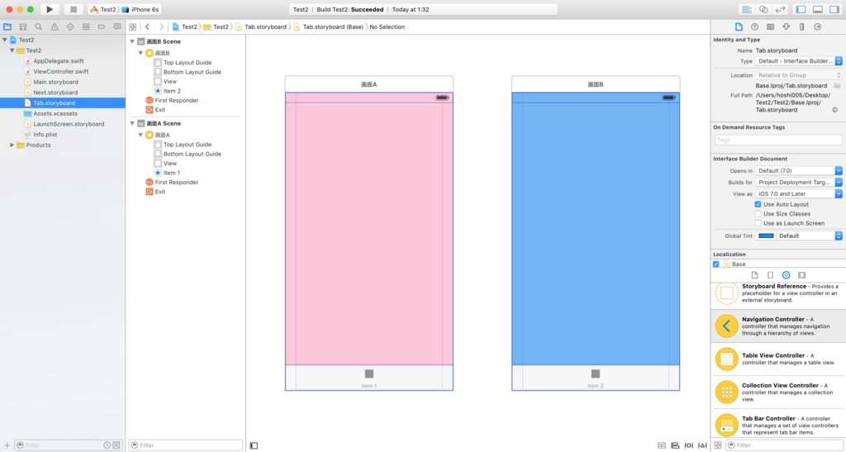The width and height of the screenshot is (846, 452).
Task: Show the Assistant editor
Action: 763,9
